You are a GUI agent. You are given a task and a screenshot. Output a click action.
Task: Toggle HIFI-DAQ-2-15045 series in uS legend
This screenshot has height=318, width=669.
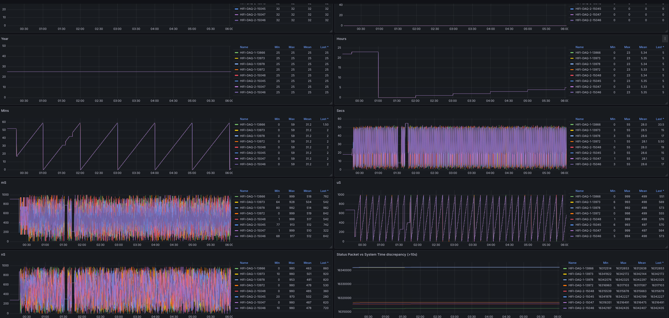588,225
